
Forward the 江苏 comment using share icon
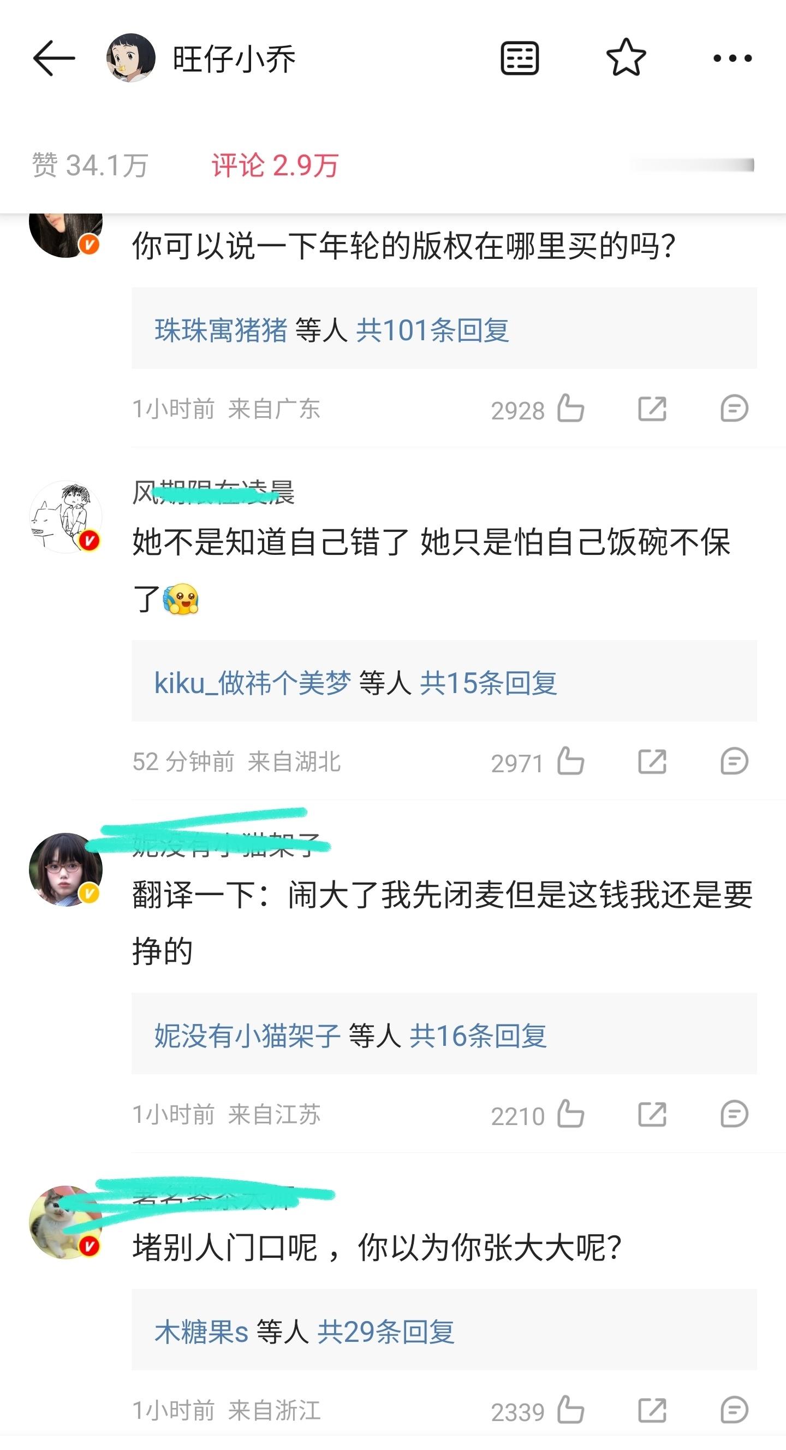tap(652, 1114)
